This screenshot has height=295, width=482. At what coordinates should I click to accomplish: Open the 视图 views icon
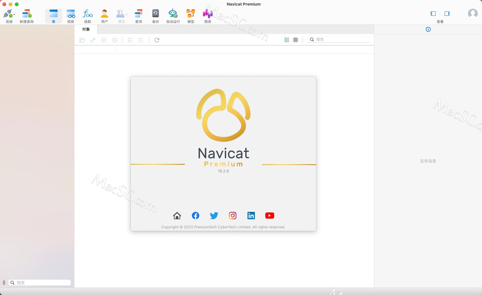(71, 14)
